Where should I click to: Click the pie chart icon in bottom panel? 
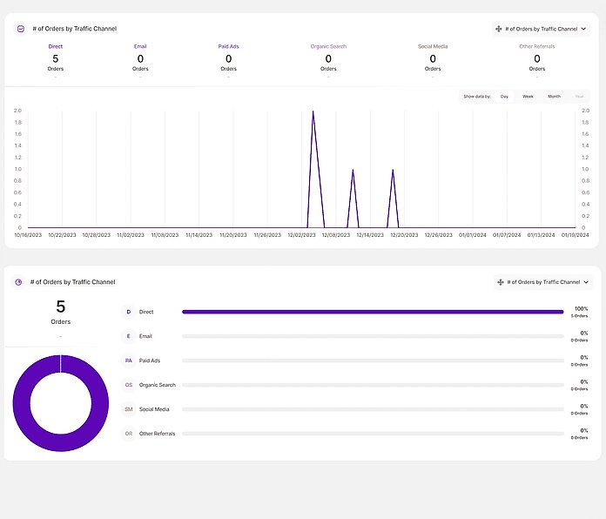(18, 282)
